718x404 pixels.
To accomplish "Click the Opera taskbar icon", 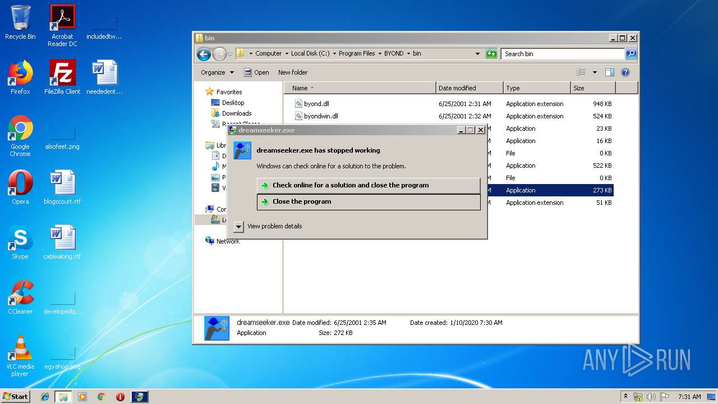I will (x=120, y=397).
